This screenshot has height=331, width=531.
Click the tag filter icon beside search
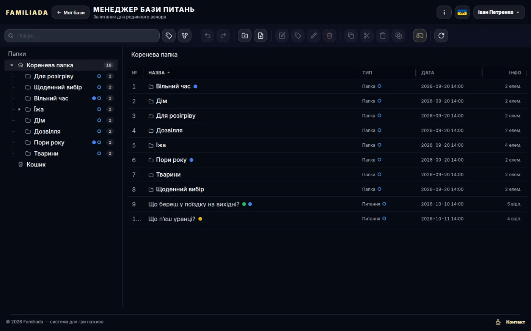[x=169, y=36]
